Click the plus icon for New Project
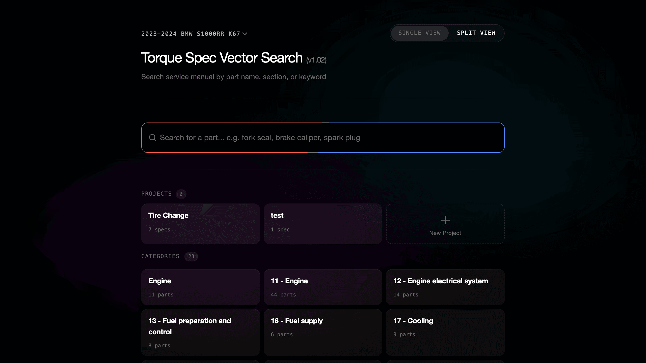 (x=445, y=220)
